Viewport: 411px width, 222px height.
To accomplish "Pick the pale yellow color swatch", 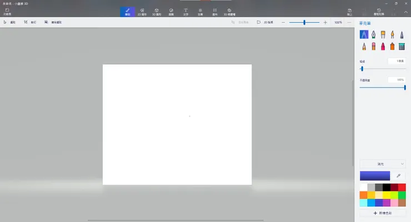I will (x=379, y=195).
